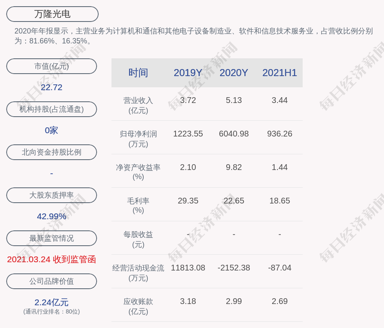The width and height of the screenshot is (384, 328).
Task: Select the 2020Y column header
Action: pos(234,73)
